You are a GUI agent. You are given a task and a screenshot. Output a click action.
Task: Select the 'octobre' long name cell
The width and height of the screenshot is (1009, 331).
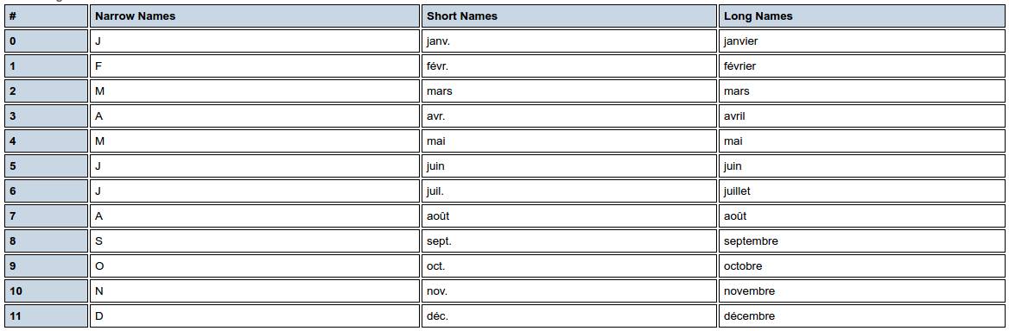tap(861, 266)
